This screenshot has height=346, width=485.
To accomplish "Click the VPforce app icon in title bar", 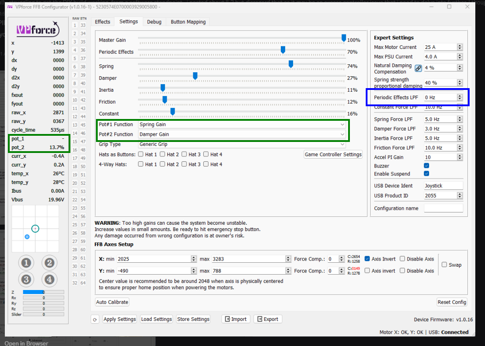I will click(10, 7).
